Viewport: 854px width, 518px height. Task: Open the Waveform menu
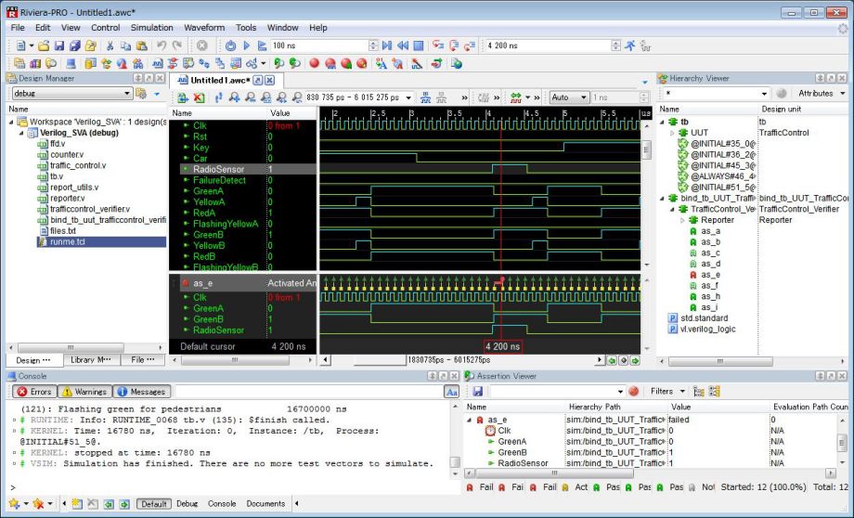204,28
